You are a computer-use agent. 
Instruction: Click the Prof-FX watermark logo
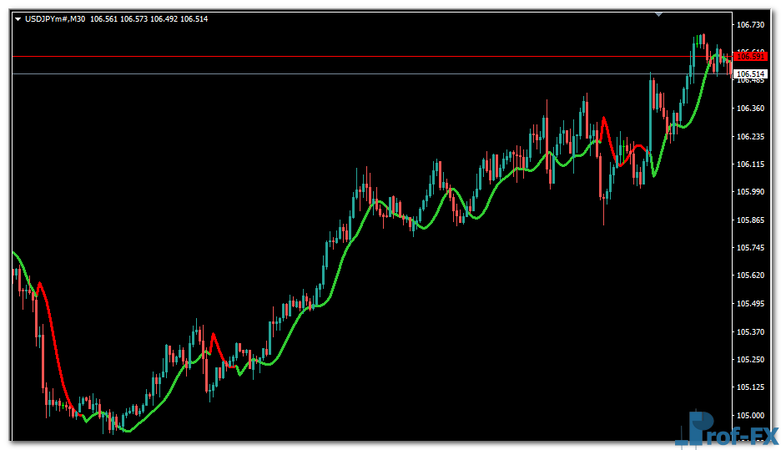point(726,428)
